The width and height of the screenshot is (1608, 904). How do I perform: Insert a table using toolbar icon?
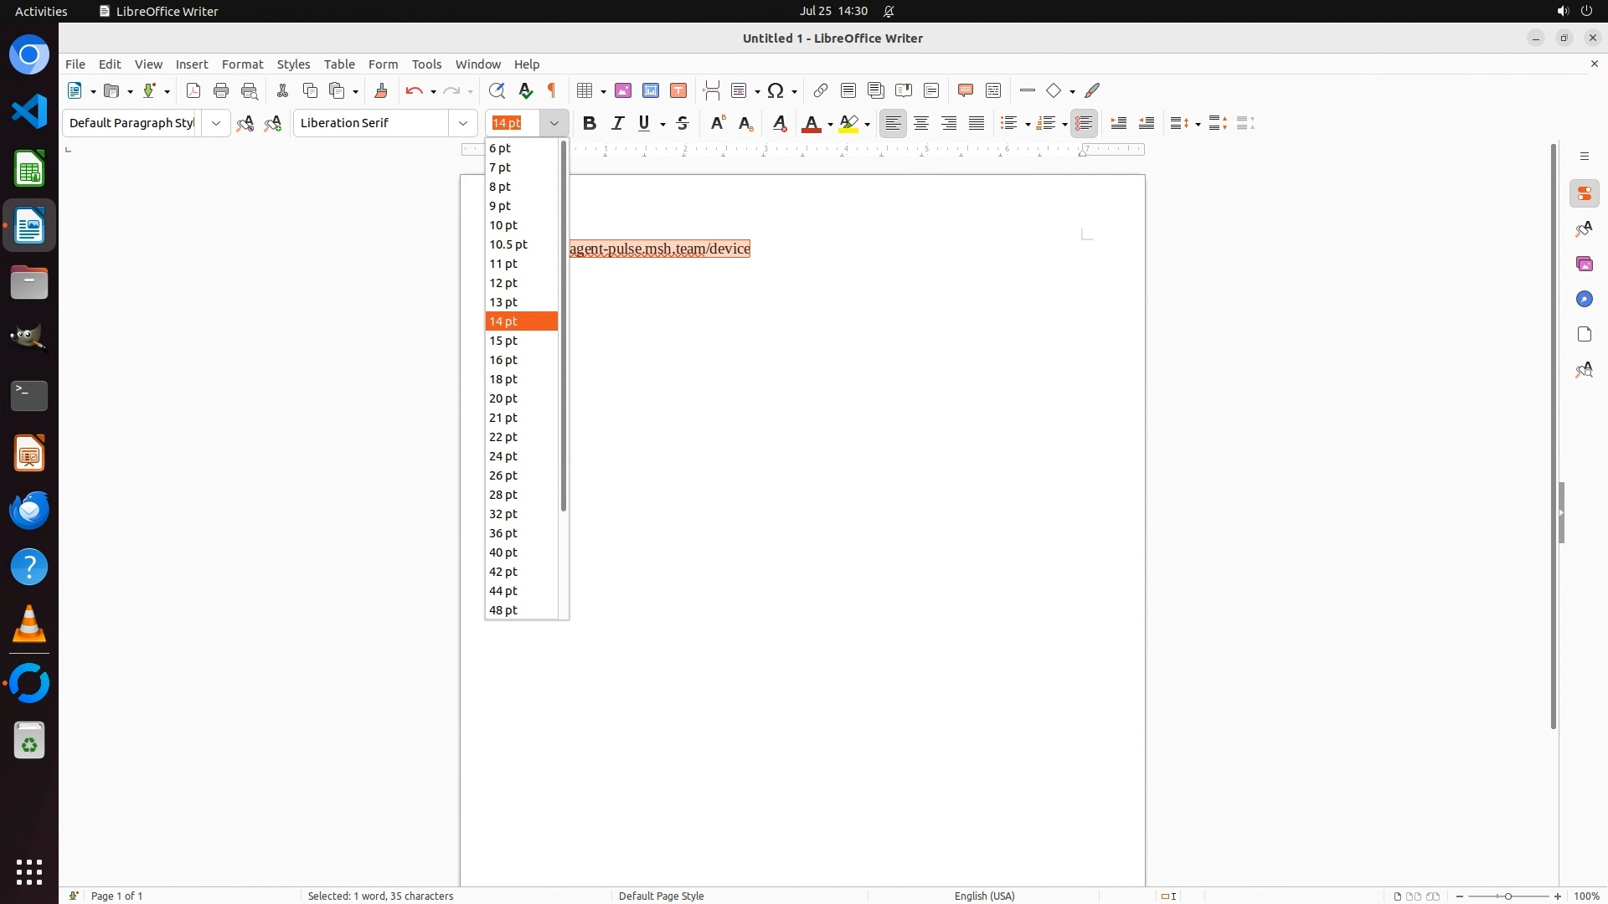click(x=585, y=90)
